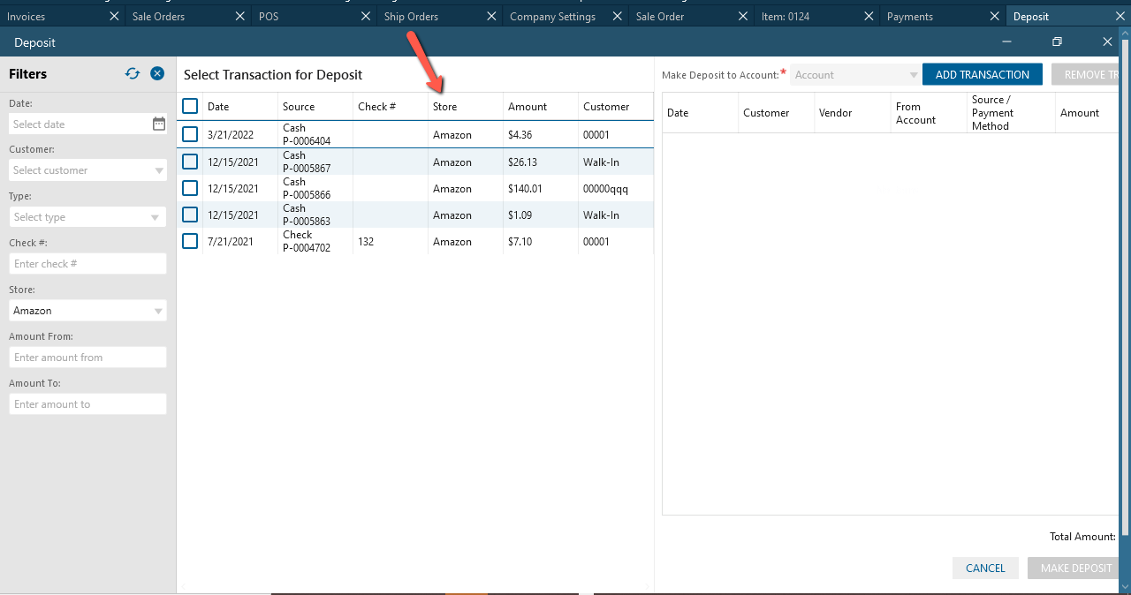Click the Check # filter input field
Viewport: 1131px width, 595px height.
[87, 264]
